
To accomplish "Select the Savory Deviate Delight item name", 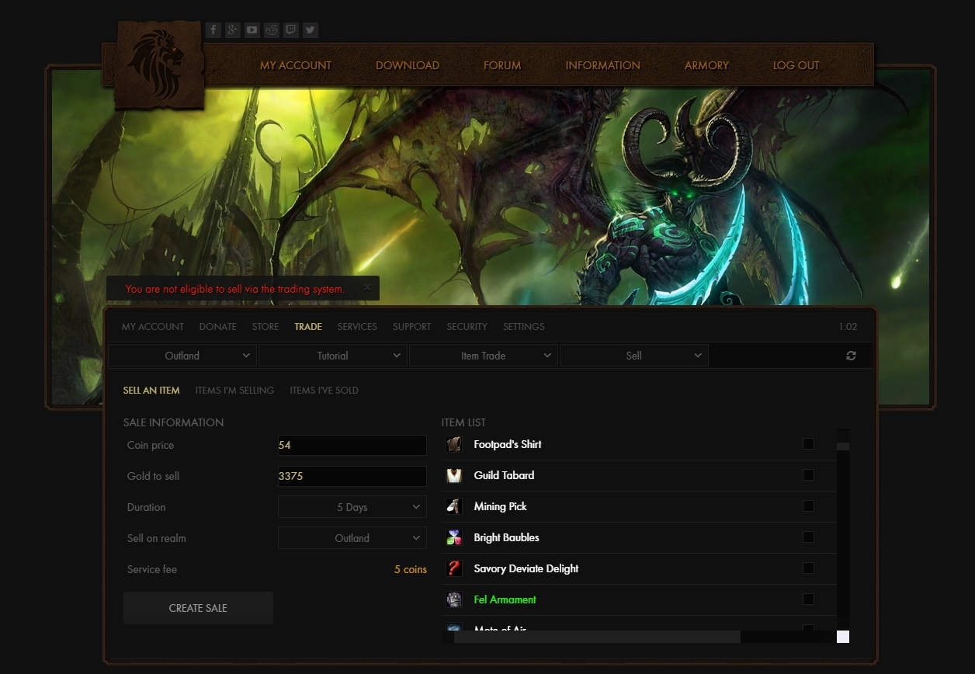I will pyautogui.click(x=526, y=568).
